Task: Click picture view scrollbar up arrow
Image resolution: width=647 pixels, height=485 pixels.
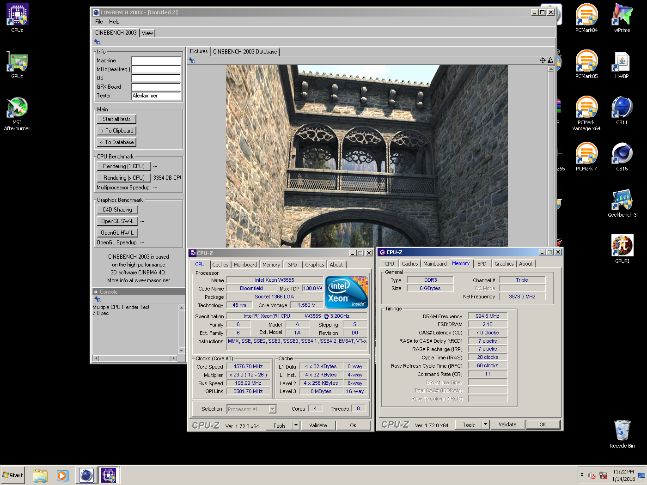Action: tap(551, 68)
